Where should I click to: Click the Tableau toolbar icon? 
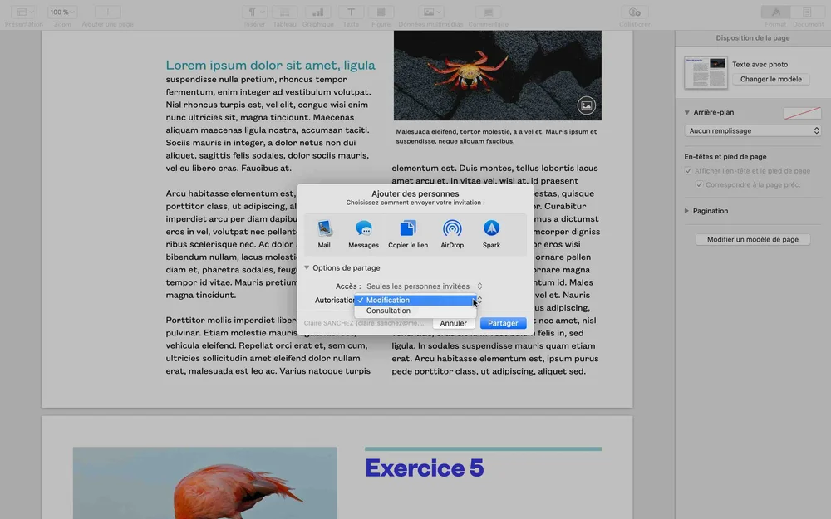(x=284, y=12)
